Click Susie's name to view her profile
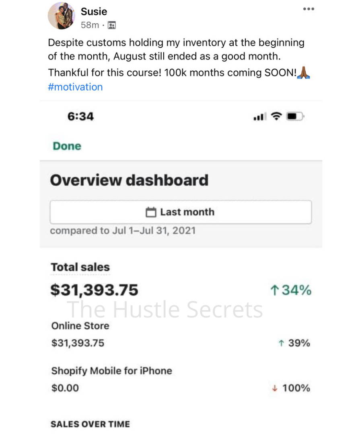Viewport: 362px width, 434px height. coord(94,11)
